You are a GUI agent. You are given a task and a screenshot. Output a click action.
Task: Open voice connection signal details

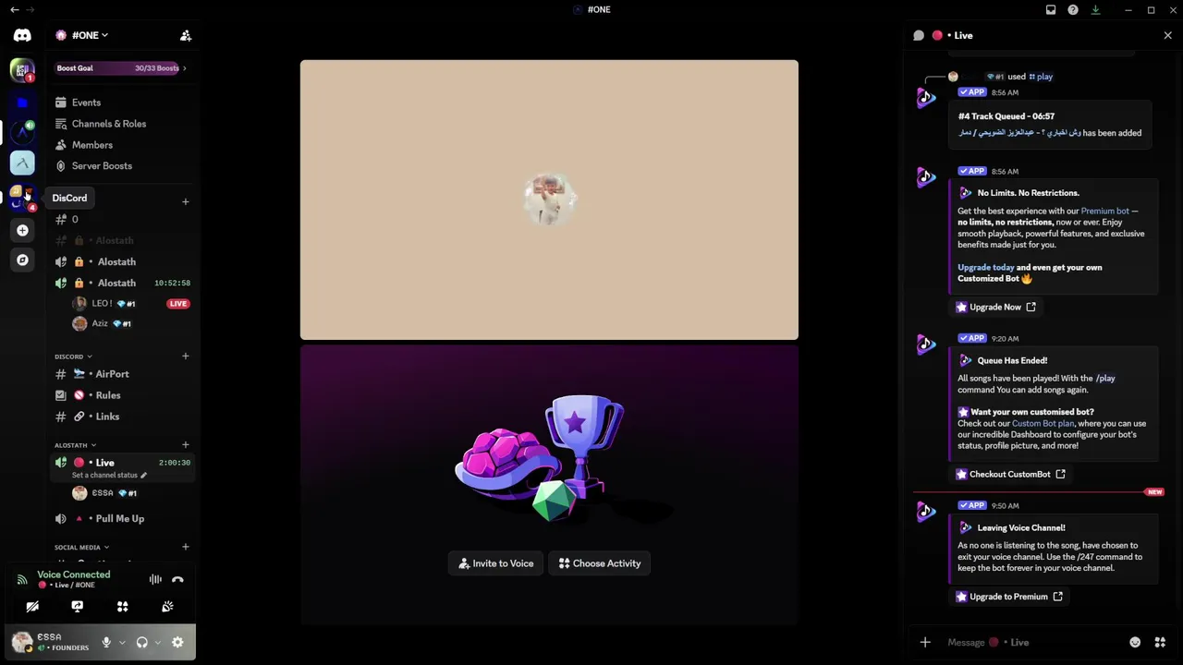(22, 580)
